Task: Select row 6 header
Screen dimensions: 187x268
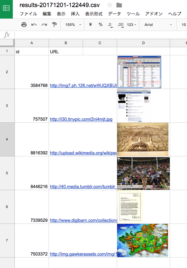Action: (7, 207)
